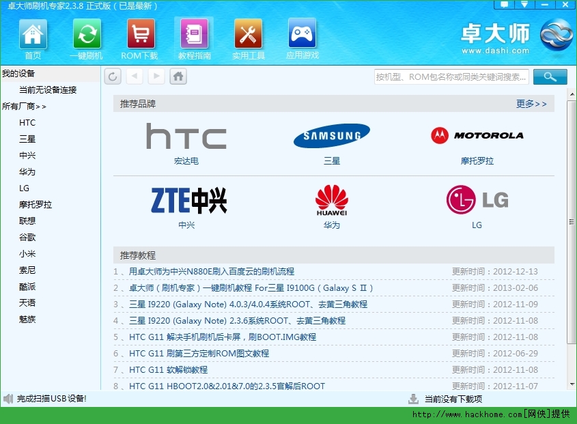
Task: Go back with the left arrow
Action: click(x=135, y=76)
